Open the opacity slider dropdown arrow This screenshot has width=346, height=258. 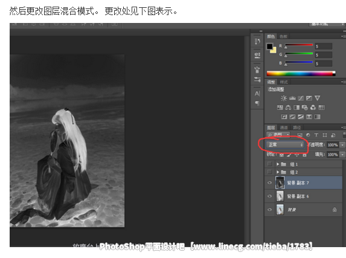pyautogui.click(x=342, y=145)
